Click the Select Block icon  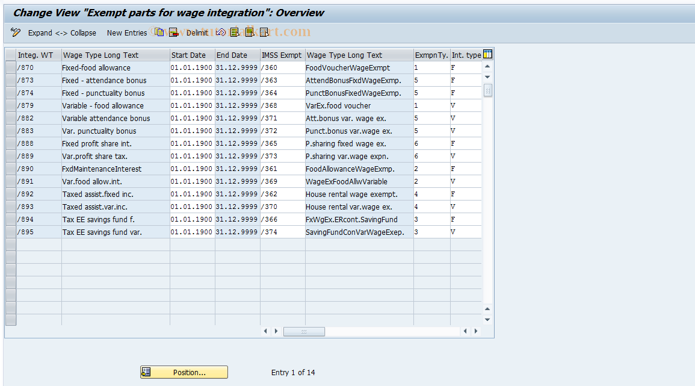click(x=250, y=33)
